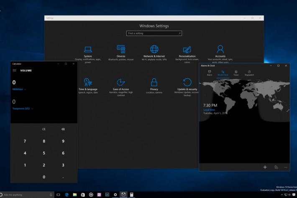
Task: Click digit 1 on Calculator keypad
Action: coord(25,165)
